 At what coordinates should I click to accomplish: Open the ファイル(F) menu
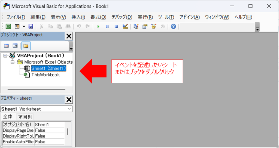[16, 17]
